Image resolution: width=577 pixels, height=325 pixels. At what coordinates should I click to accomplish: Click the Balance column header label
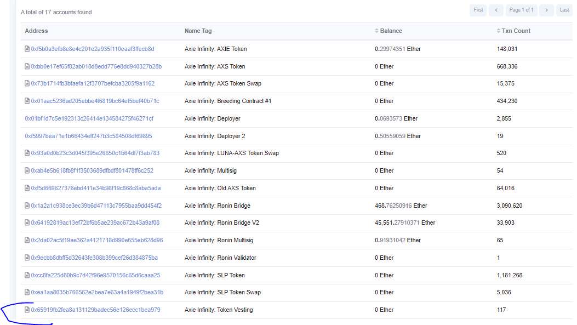[391, 31]
